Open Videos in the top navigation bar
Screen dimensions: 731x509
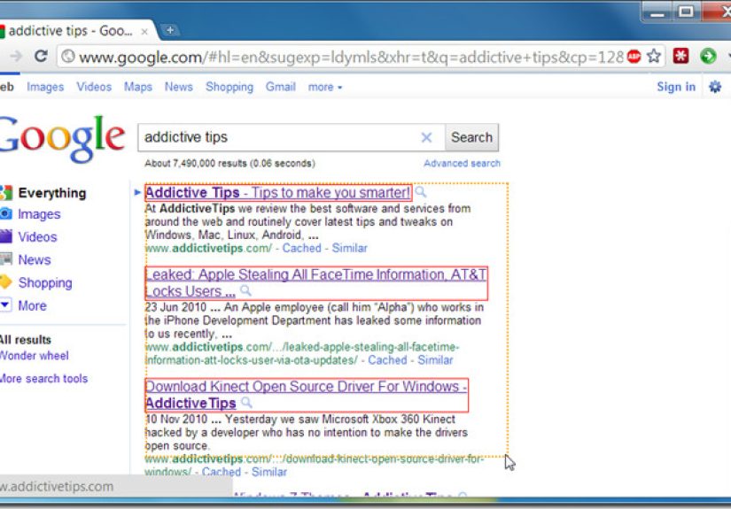click(94, 87)
